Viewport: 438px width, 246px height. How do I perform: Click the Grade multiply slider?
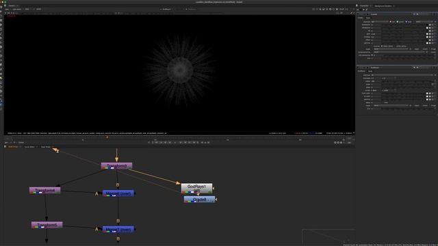(x=403, y=37)
